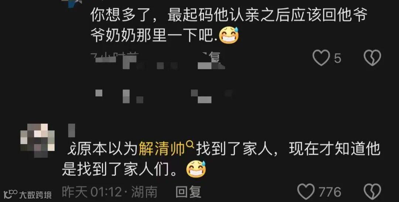Tap the 昨天 01:12 · 湖南 timestamp

(109, 192)
